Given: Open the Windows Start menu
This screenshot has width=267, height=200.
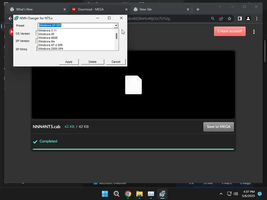Looking at the screenshot, I should pos(105,194).
